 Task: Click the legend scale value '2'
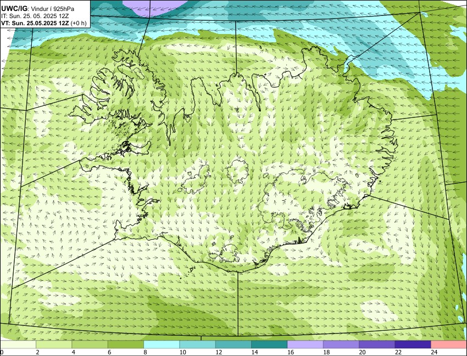37,352
